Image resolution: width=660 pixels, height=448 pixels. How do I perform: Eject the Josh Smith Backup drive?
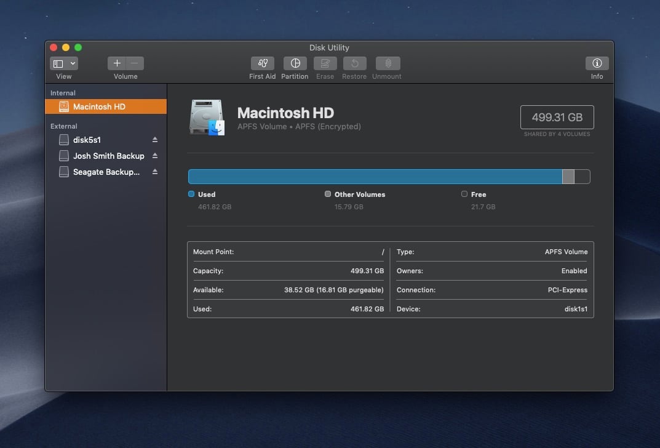coord(155,156)
